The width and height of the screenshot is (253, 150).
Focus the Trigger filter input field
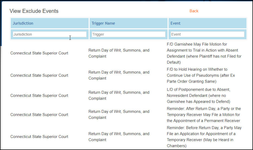(128, 34)
